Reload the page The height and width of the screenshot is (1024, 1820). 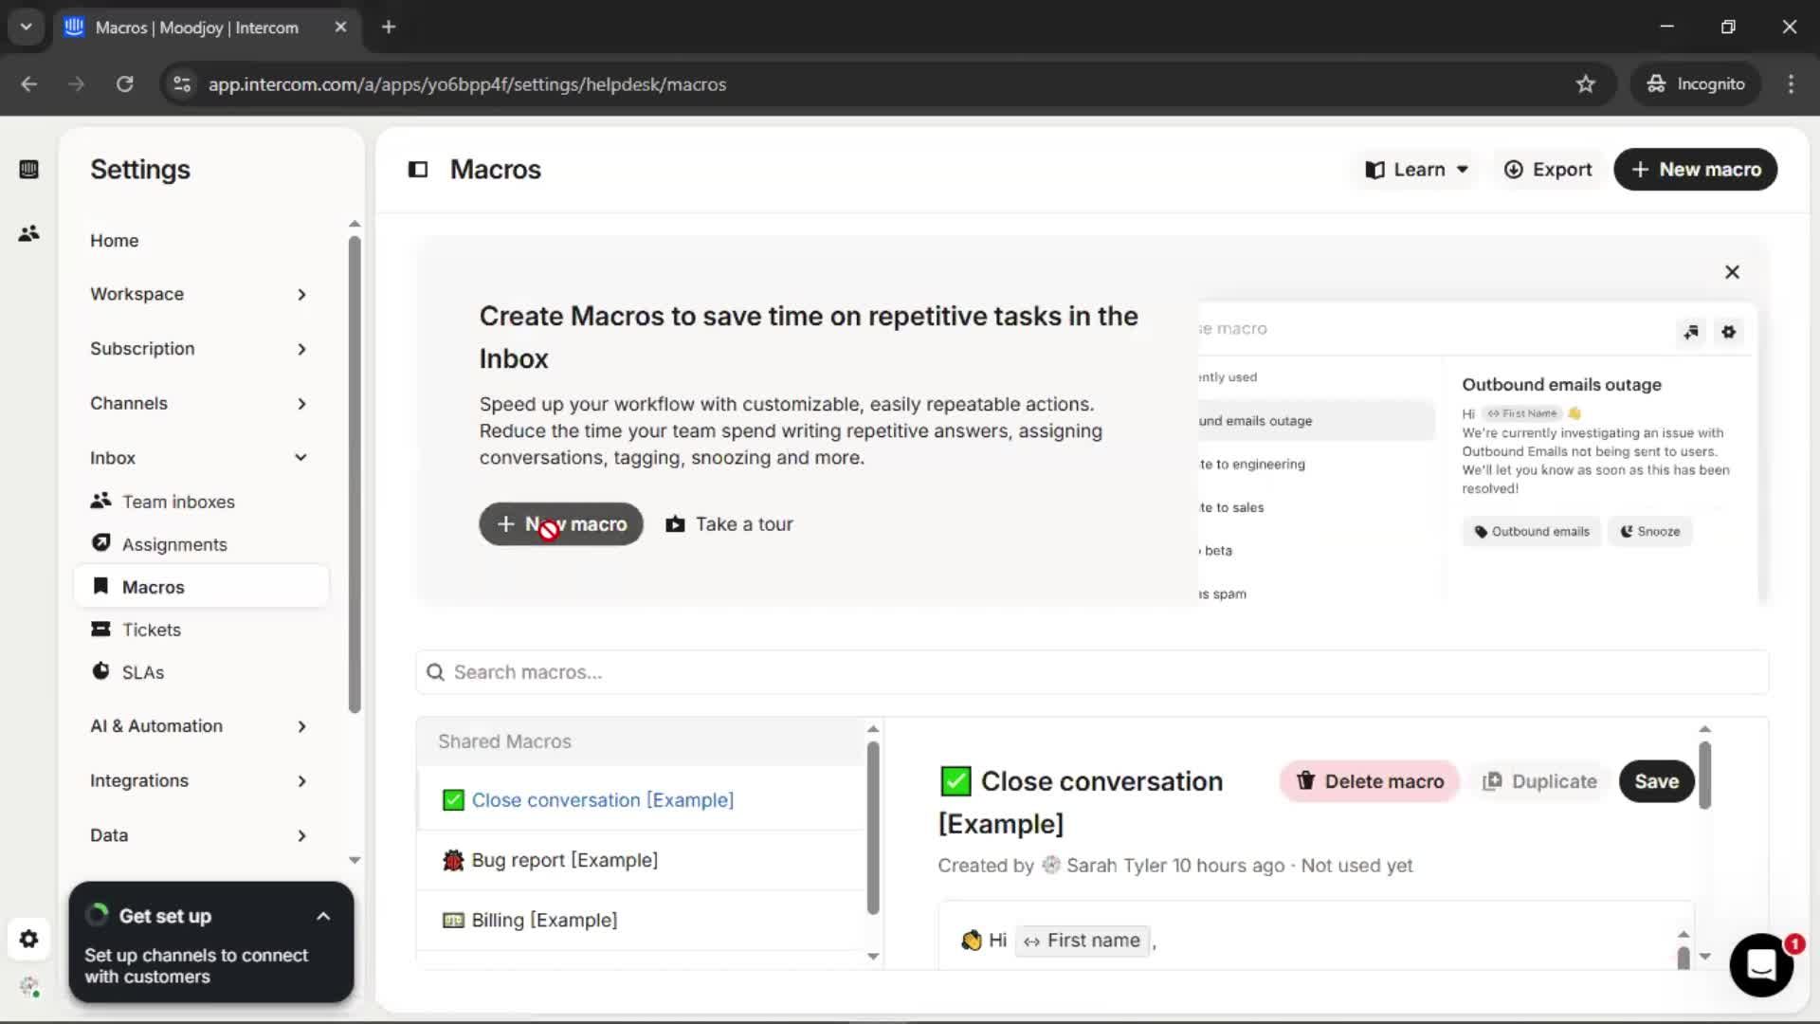[x=125, y=84]
